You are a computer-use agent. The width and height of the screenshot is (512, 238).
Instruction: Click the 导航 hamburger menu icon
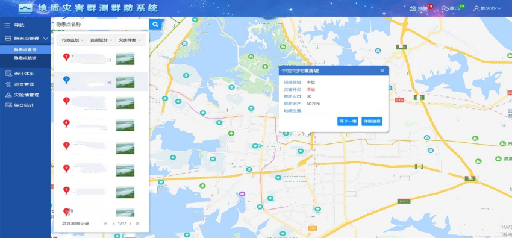(x=7, y=25)
